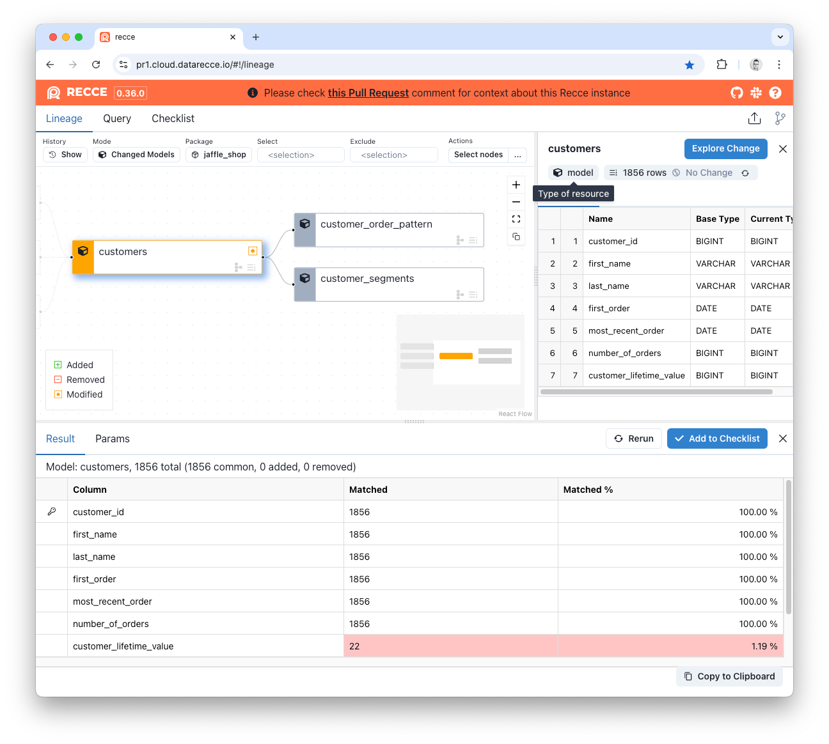Open the GitHub icon in header
Viewport: 829px width, 744px height.
737,93
